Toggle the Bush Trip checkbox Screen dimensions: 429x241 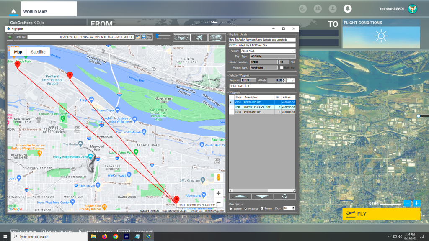(282, 67)
